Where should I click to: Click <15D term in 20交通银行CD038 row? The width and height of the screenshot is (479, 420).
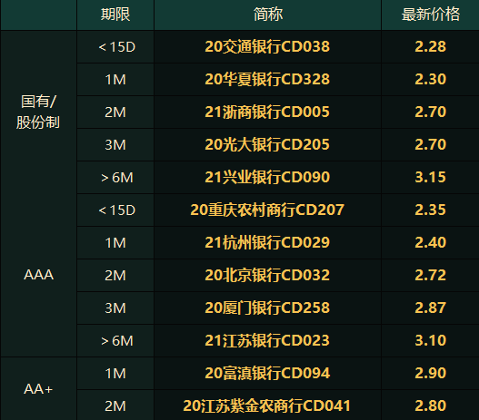[x=116, y=47]
